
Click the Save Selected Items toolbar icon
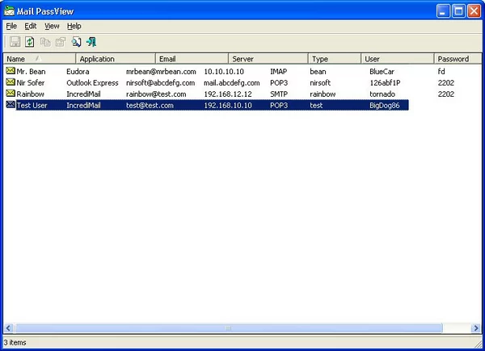click(15, 42)
